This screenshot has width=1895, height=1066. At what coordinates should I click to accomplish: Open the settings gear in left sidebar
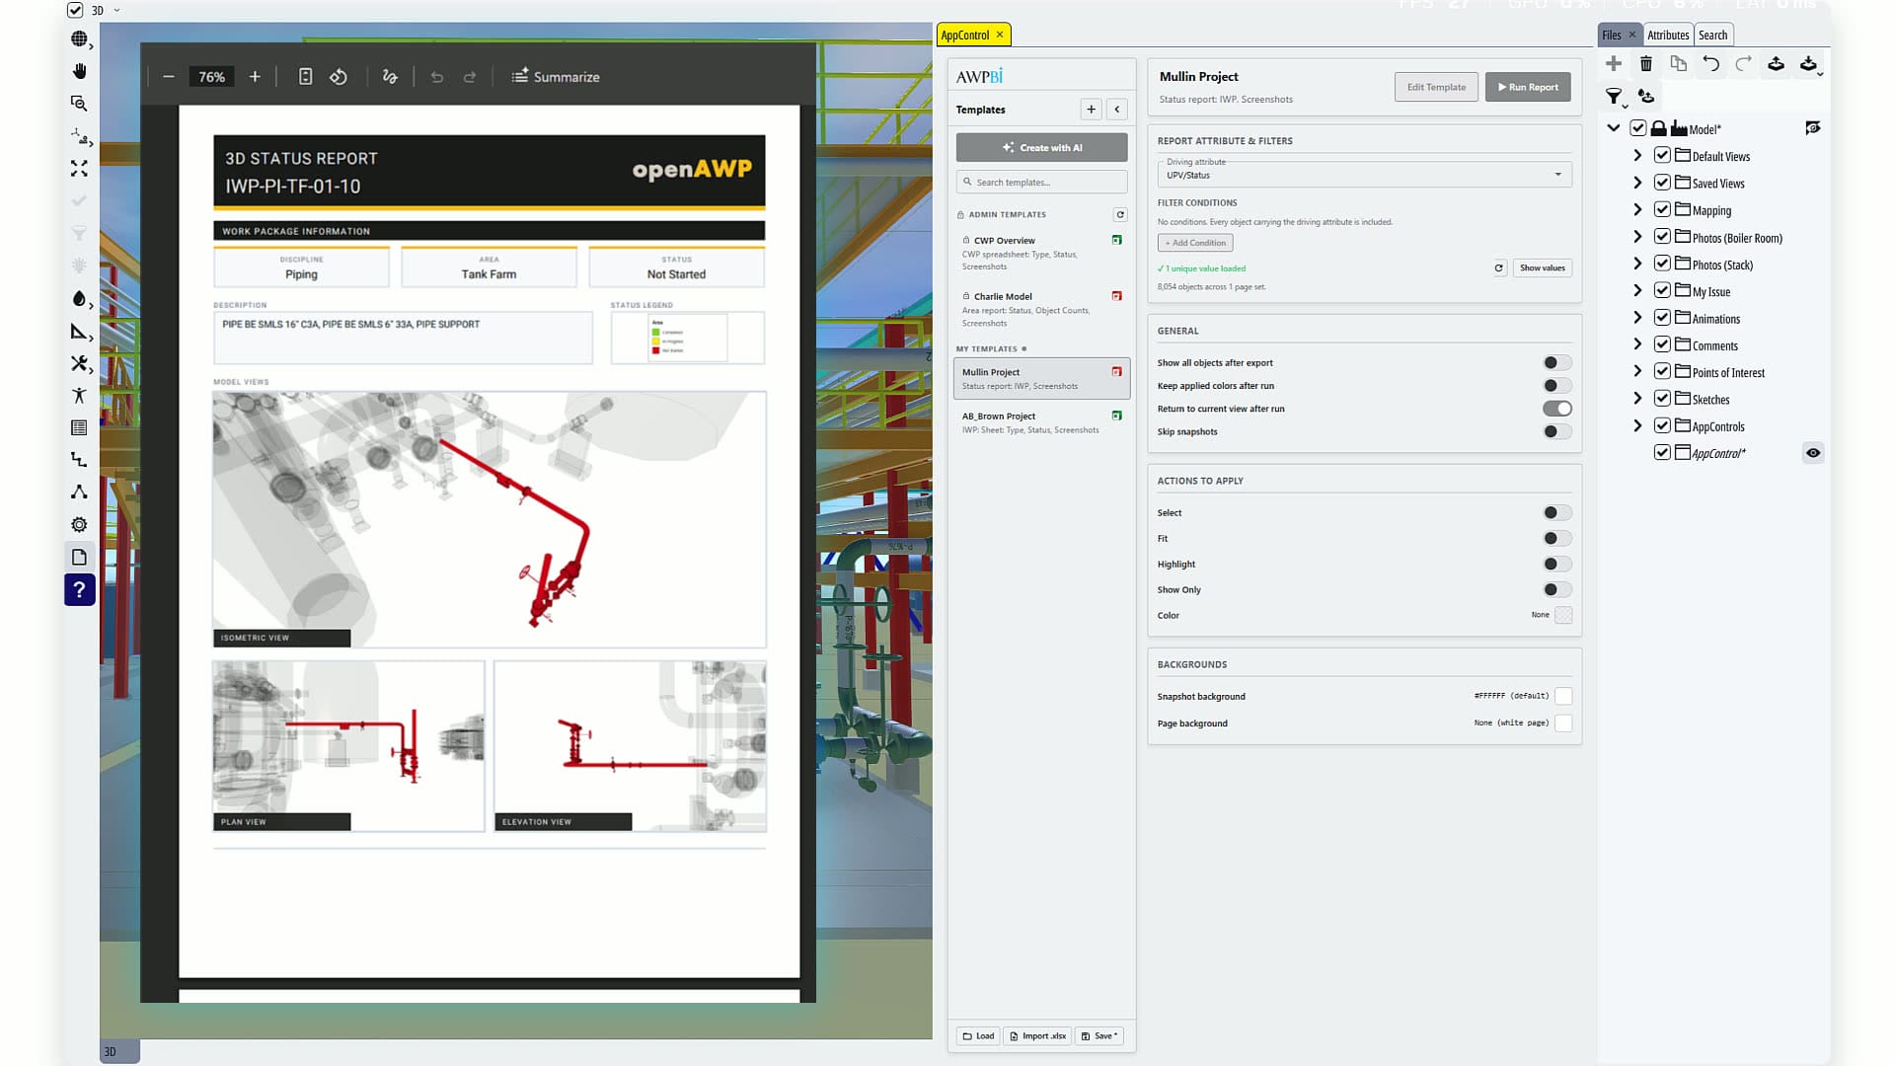pyautogui.click(x=79, y=524)
